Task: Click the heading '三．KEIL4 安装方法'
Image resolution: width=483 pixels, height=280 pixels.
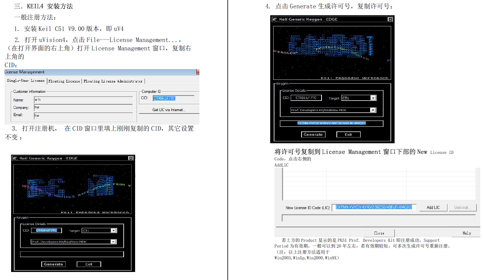Action: tap(43, 6)
